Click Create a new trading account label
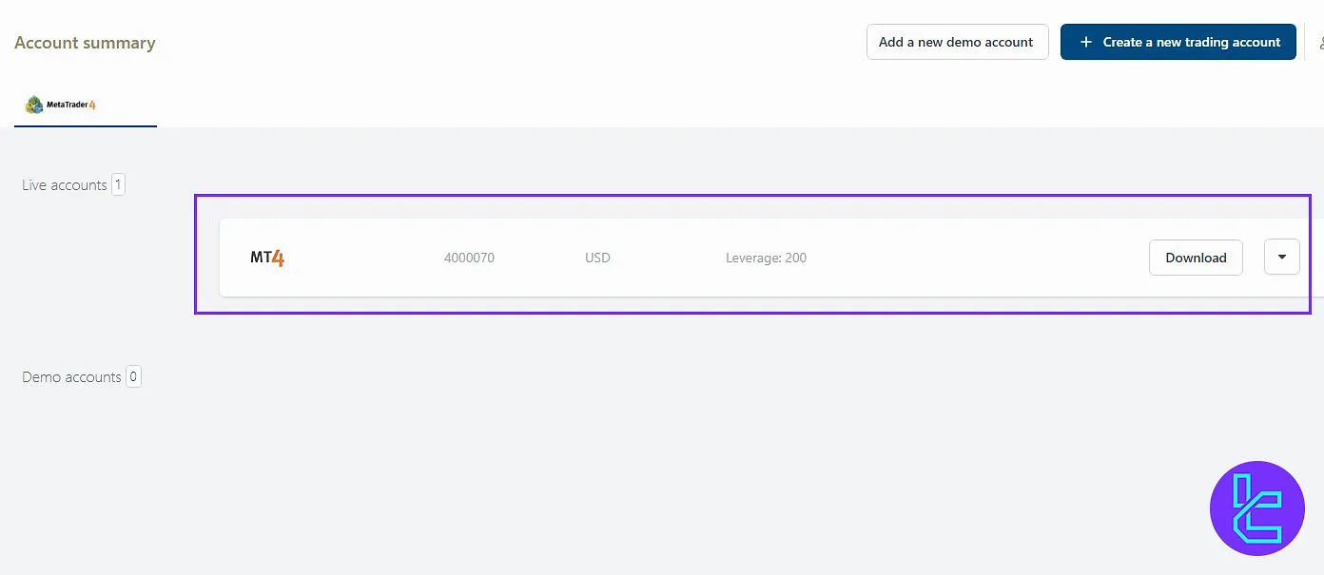The image size is (1324, 575). [x=1191, y=42]
